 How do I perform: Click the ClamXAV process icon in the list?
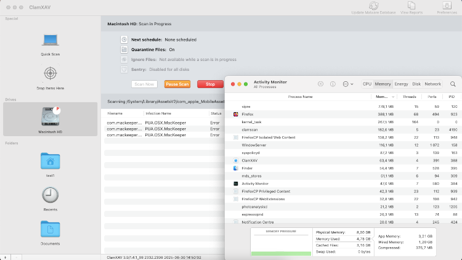click(x=236, y=160)
